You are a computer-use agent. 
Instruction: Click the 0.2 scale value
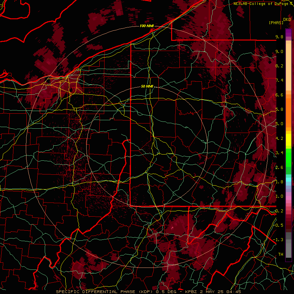[x=279, y=211]
